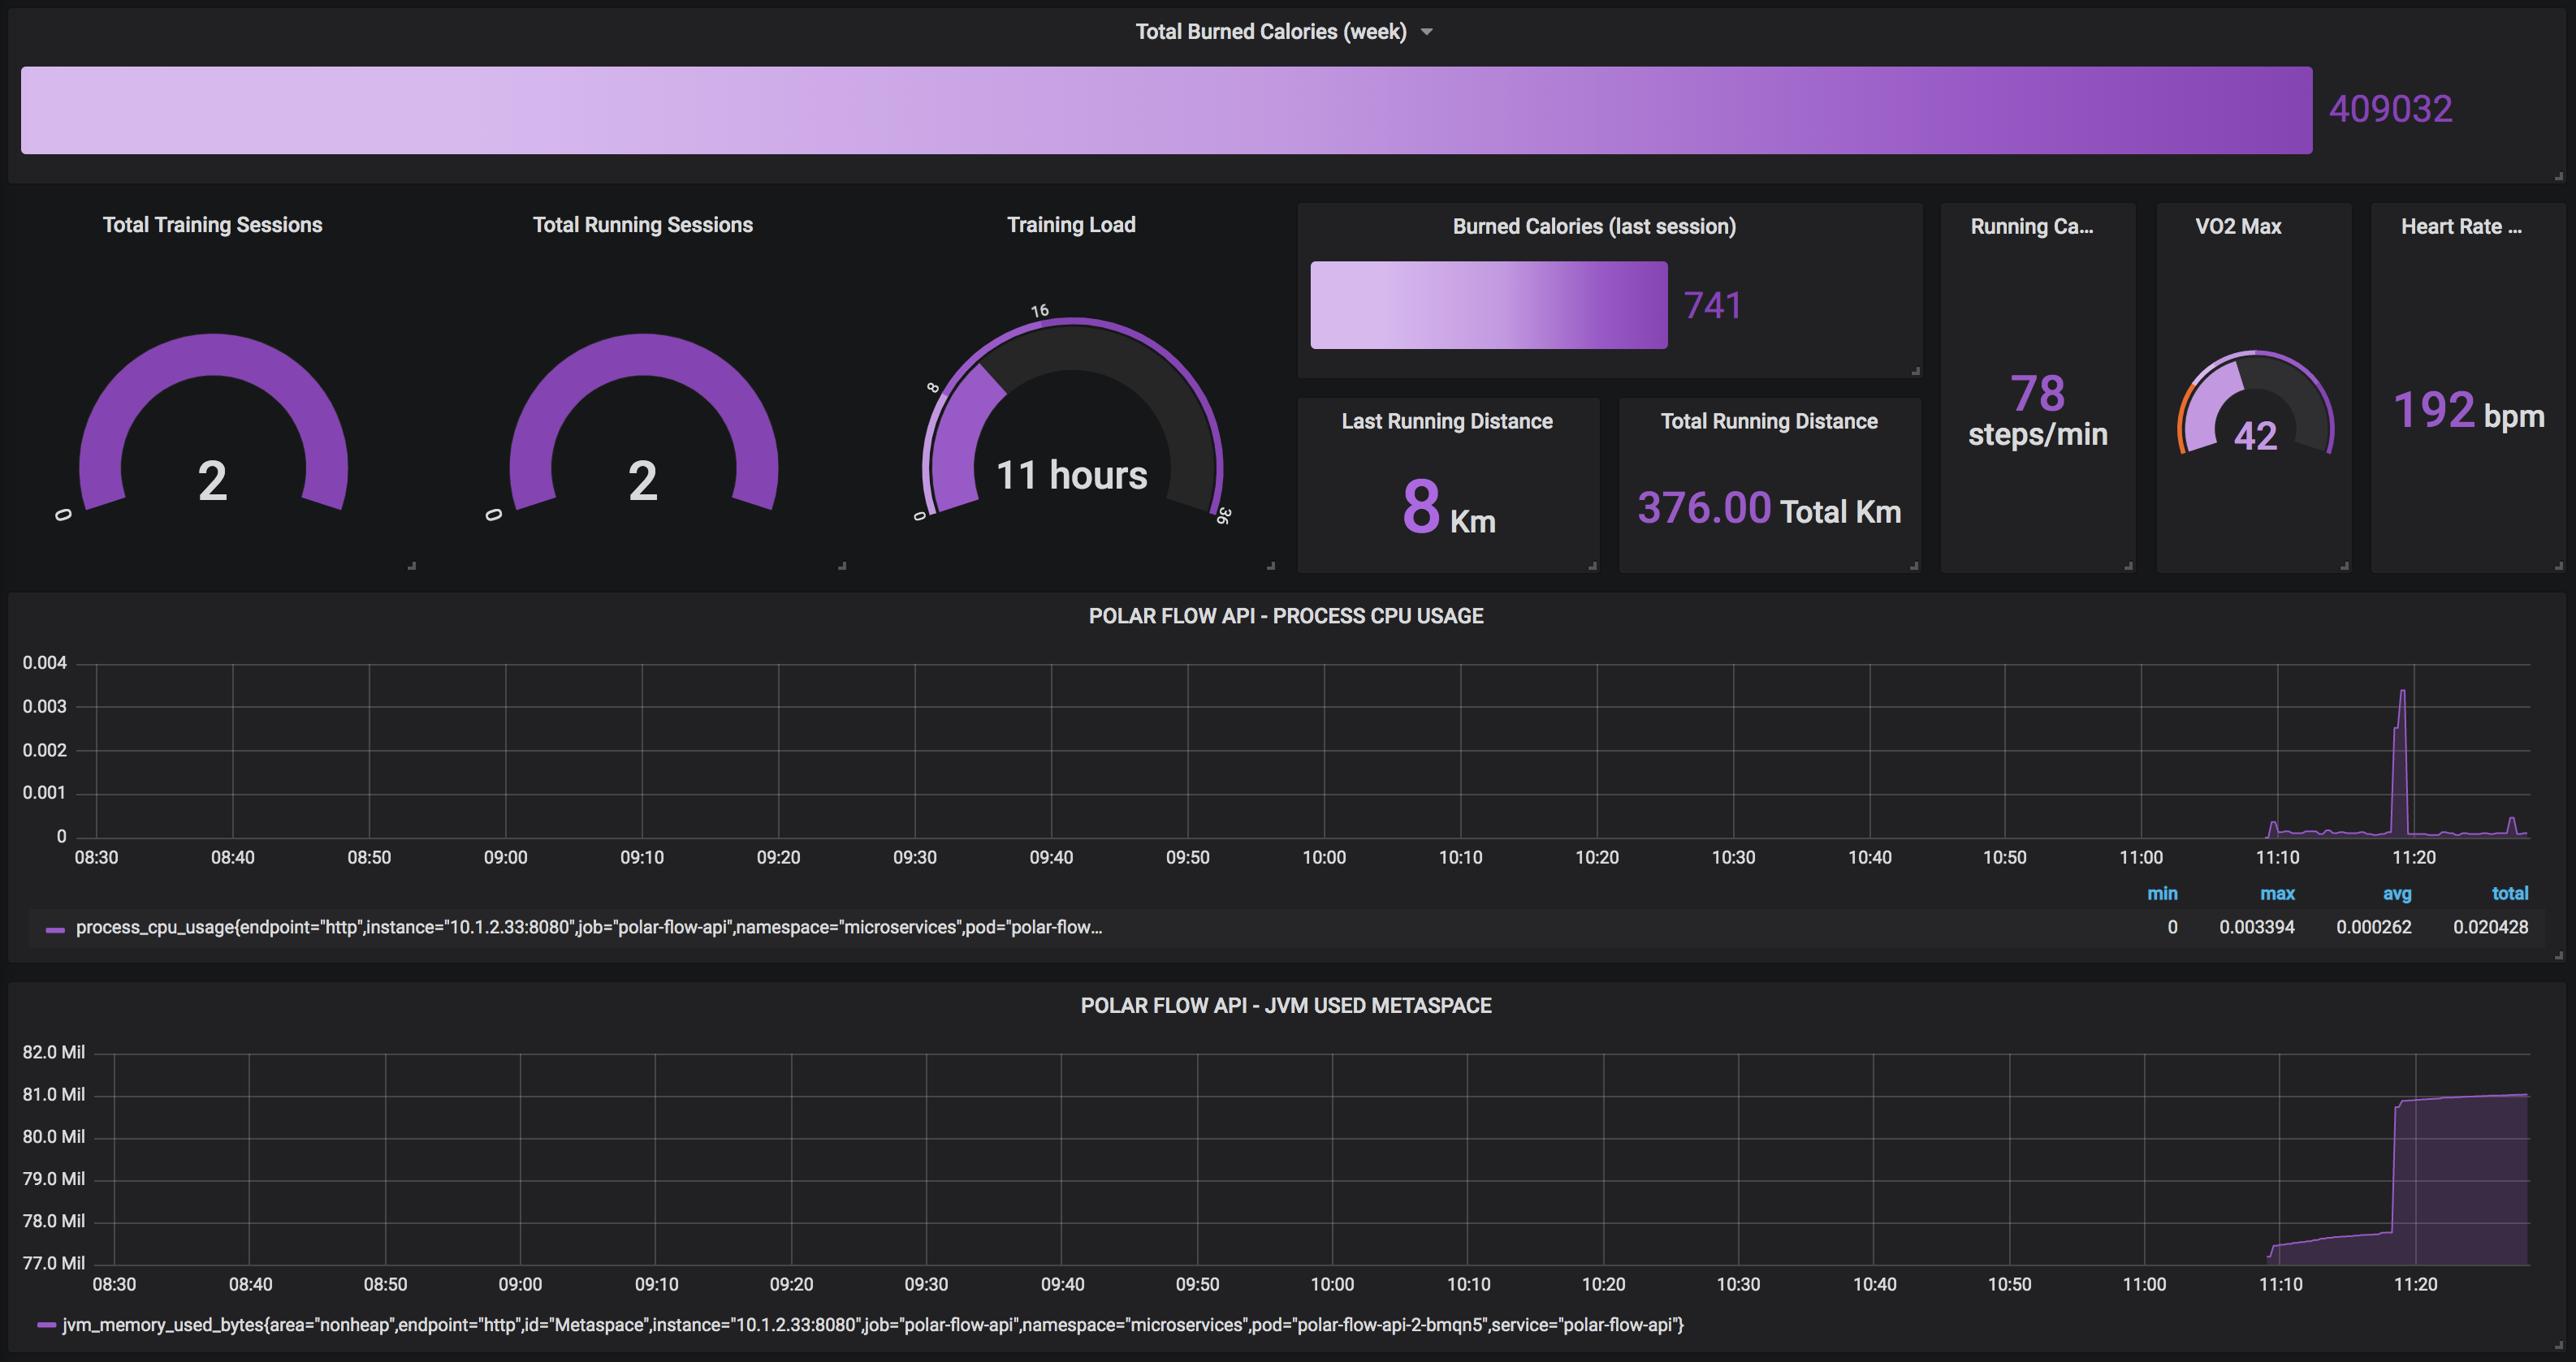Open the VO2 Max panel title menu

(2238, 226)
